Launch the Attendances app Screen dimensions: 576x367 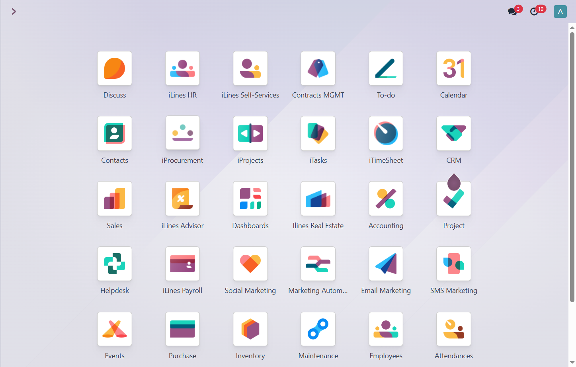454,329
